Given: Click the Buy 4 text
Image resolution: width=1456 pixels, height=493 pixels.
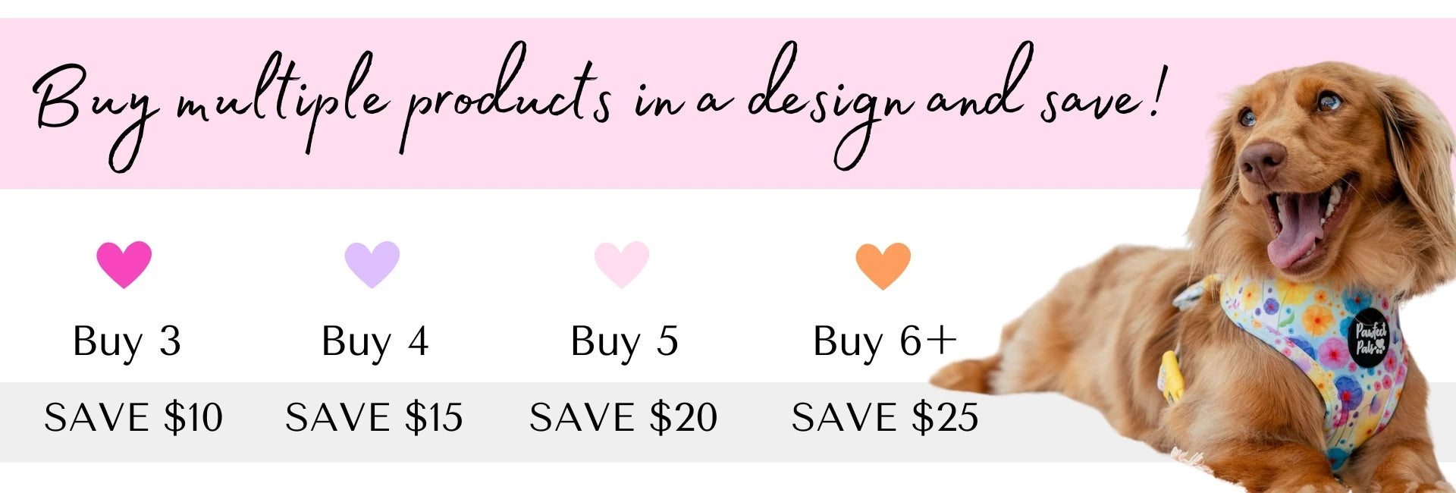Looking at the screenshot, I should 375,342.
